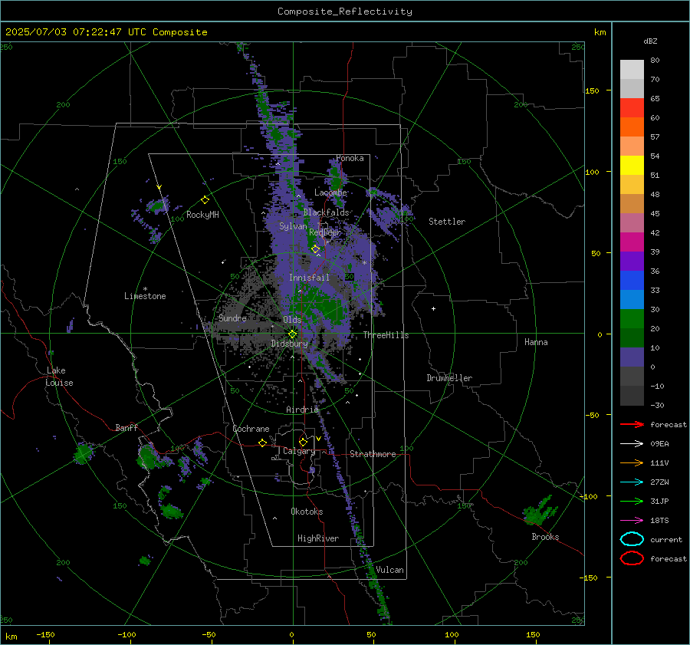Click the yellow 54 dBZ color swatch

[x=632, y=165]
